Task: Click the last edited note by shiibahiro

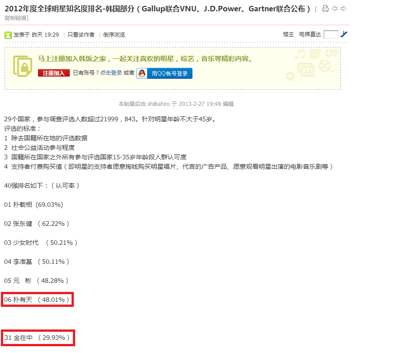Action: [176, 104]
